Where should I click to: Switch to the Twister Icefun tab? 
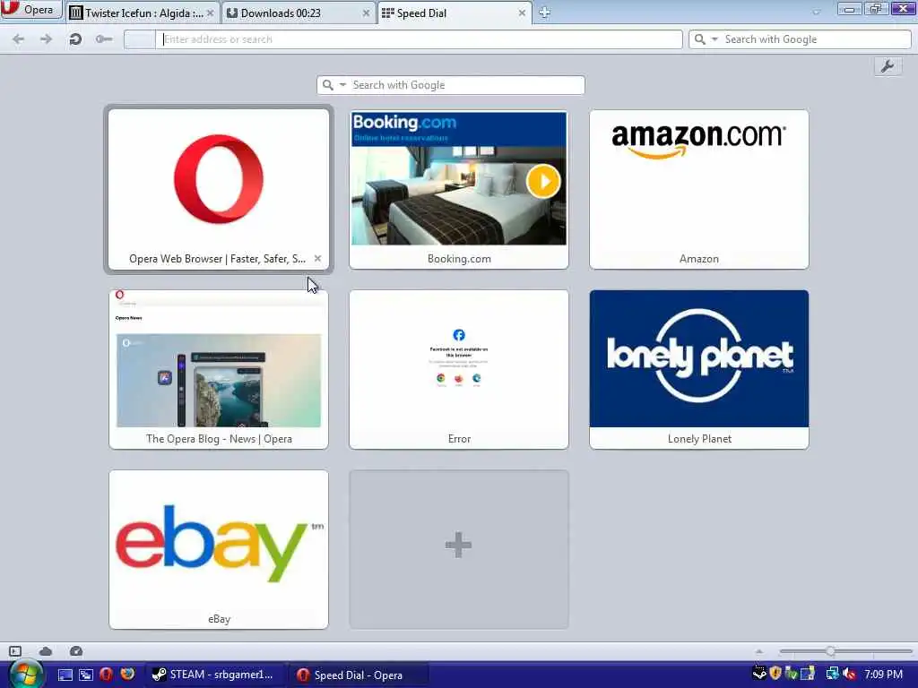point(143,13)
